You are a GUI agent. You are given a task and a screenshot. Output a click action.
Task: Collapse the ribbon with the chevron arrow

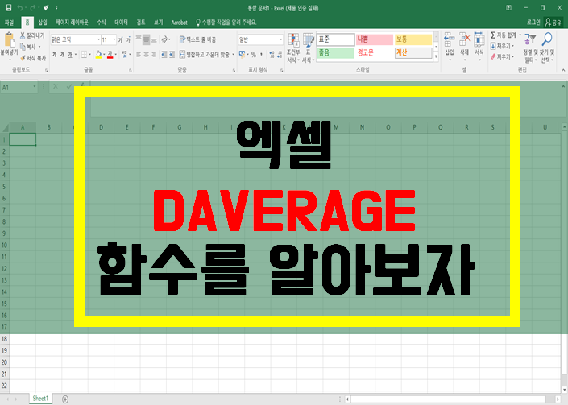click(x=563, y=70)
